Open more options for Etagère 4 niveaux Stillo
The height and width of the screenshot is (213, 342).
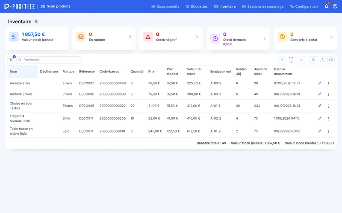[x=328, y=119]
